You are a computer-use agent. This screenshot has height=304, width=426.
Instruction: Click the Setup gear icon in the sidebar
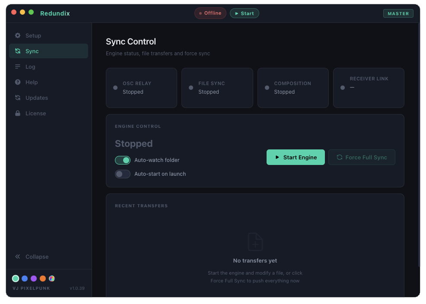click(x=18, y=35)
